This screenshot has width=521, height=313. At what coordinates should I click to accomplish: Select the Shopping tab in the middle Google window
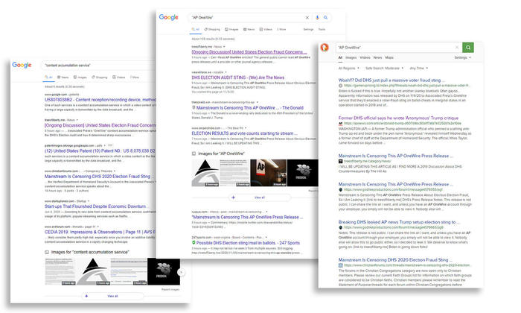(x=212, y=29)
